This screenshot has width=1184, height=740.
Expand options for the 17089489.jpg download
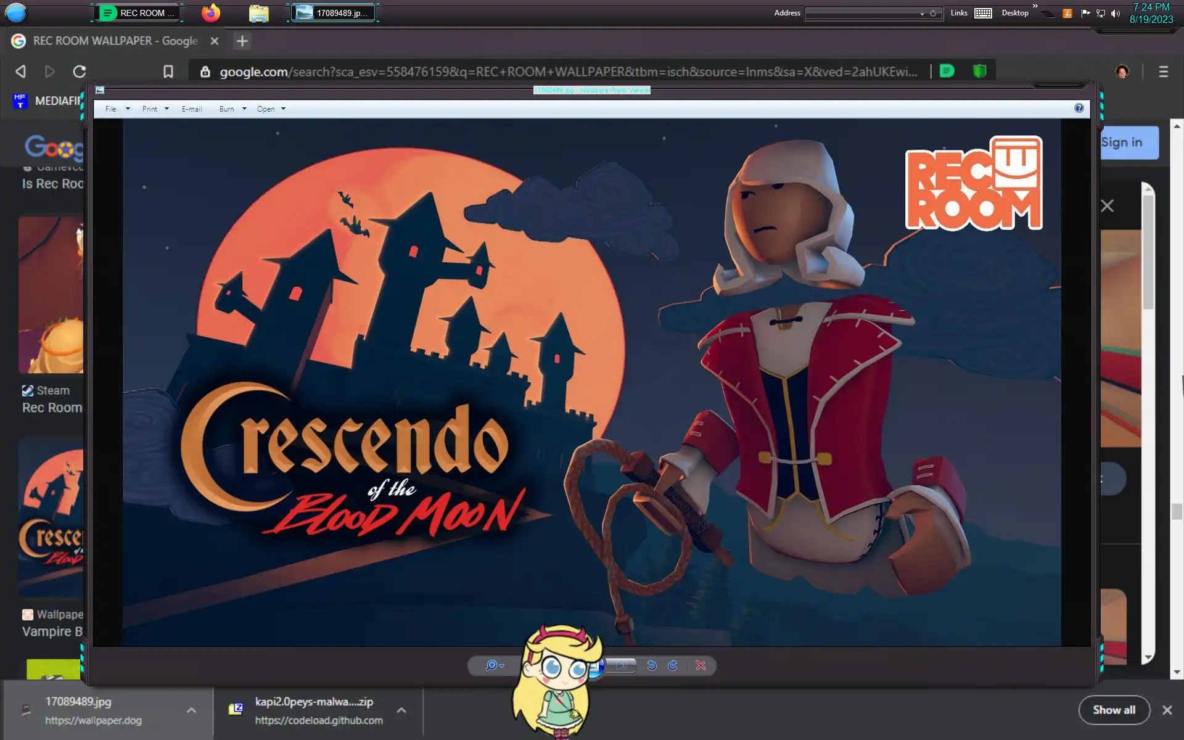pos(191,710)
